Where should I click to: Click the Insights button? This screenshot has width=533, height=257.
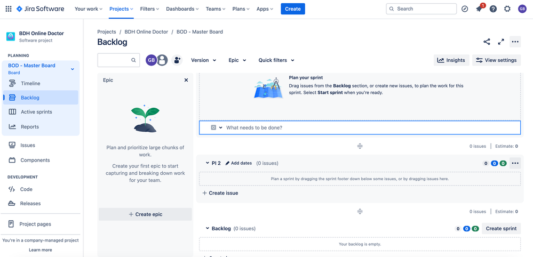tap(451, 60)
